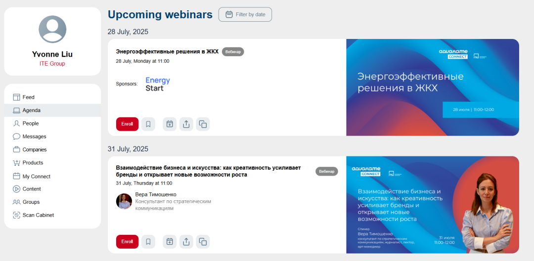The width and height of the screenshot is (534, 261).
Task: Bookmark the Энергоэффективные решения webinar
Action: (x=148, y=124)
